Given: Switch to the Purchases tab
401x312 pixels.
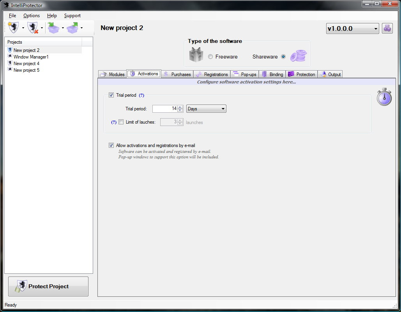Looking at the screenshot, I should pyautogui.click(x=177, y=74).
